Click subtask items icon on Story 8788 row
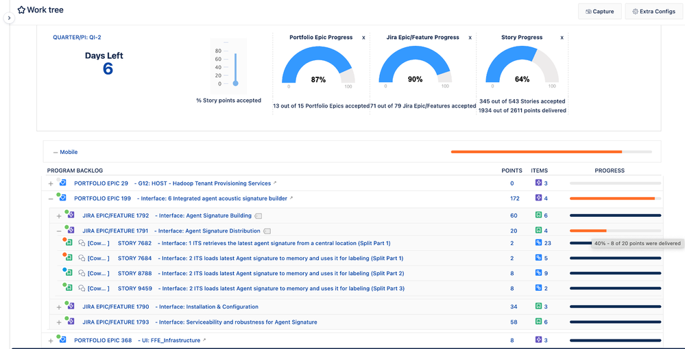This screenshot has width=685, height=349. click(x=539, y=274)
